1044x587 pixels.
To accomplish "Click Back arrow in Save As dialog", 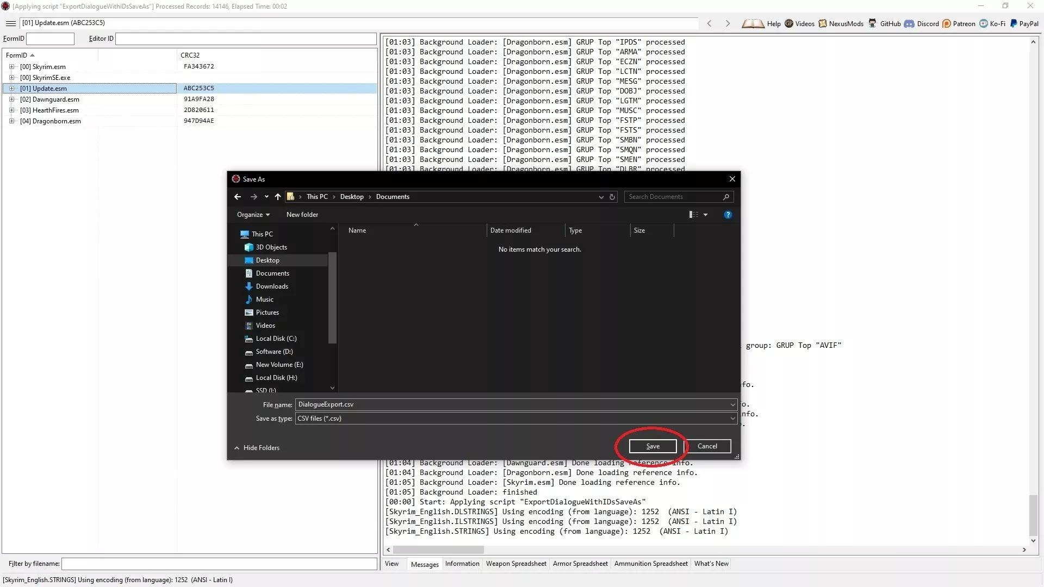I will [x=238, y=197].
